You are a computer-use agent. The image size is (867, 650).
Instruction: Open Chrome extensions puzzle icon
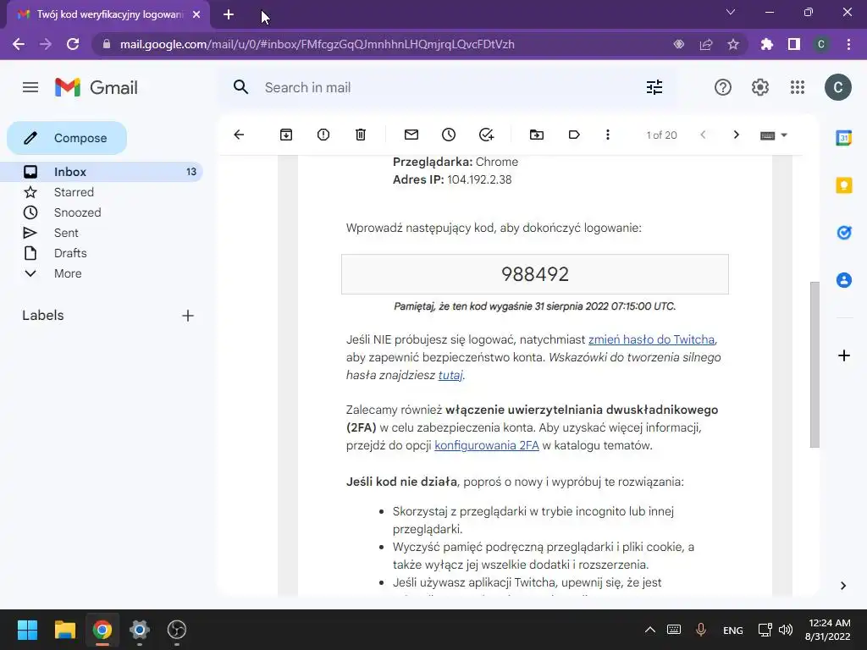pyautogui.click(x=767, y=44)
